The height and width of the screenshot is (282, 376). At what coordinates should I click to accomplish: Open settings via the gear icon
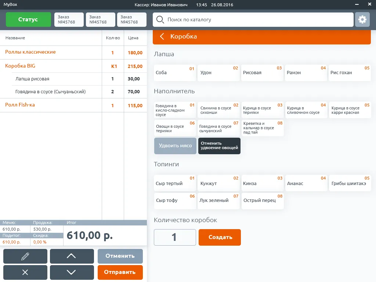pyautogui.click(x=362, y=19)
